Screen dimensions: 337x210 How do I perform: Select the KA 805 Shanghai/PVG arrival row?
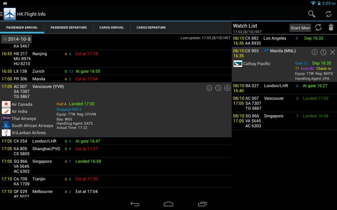[115, 151]
